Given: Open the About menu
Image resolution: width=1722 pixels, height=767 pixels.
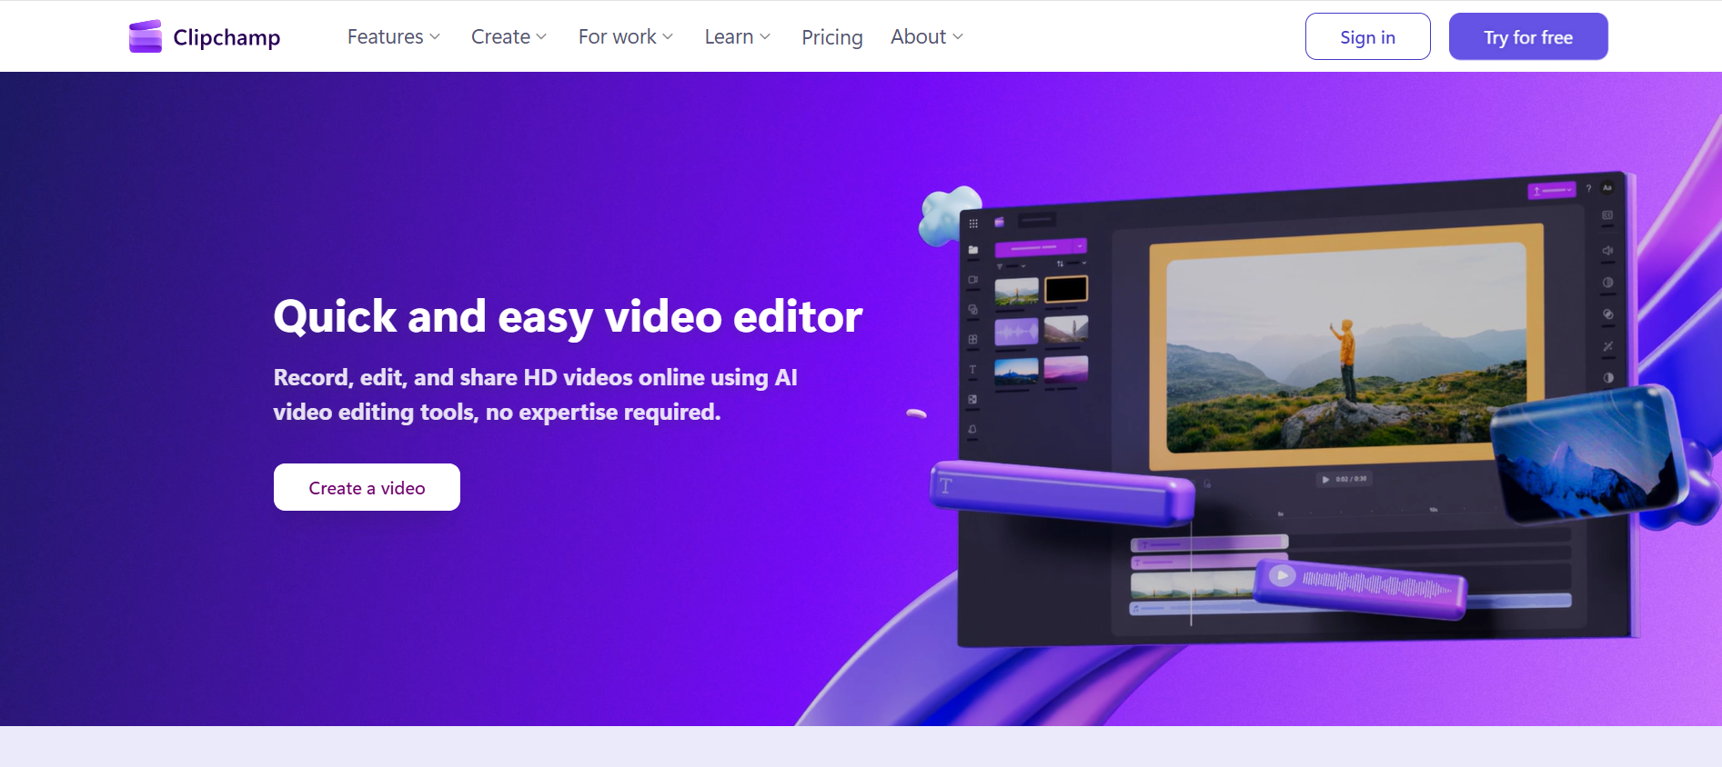Looking at the screenshot, I should (926, 37).
